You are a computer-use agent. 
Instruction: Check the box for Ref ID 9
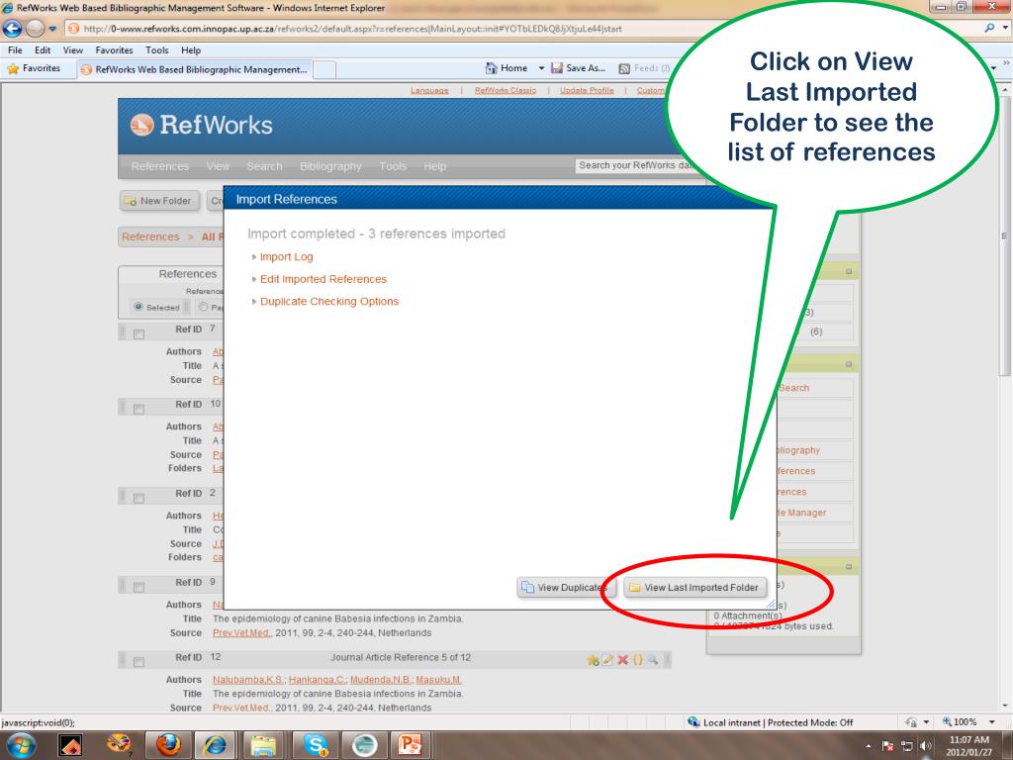point(138,588)
